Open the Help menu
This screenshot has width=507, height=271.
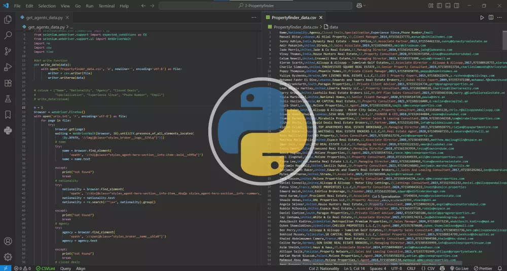point(124,6)
